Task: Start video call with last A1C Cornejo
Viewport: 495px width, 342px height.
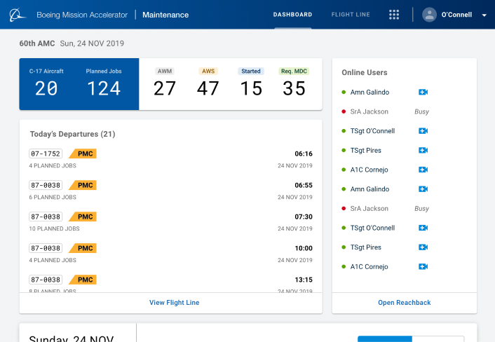Action: (x=423, y=267)
